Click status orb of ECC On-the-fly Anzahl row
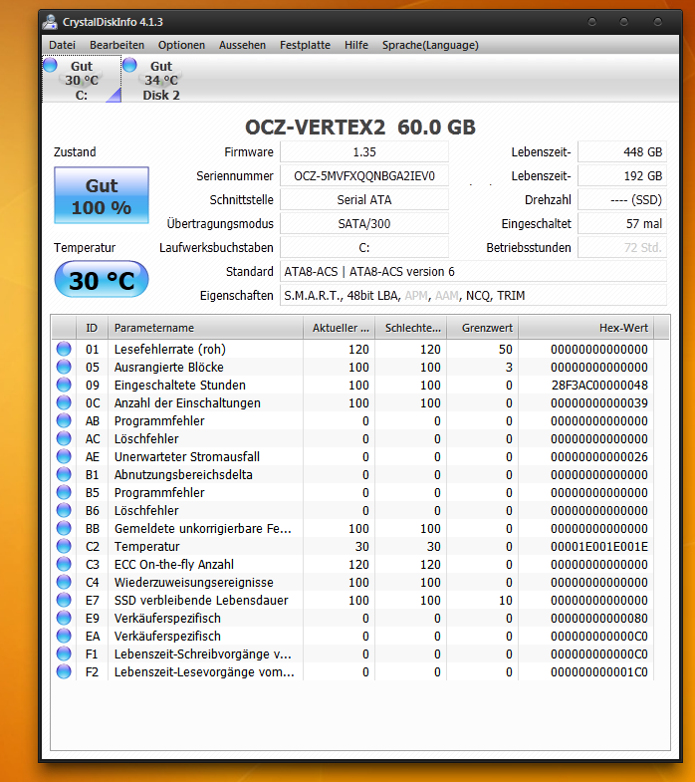Viewport: 695px width, 782px height. [x=64, y=564]
